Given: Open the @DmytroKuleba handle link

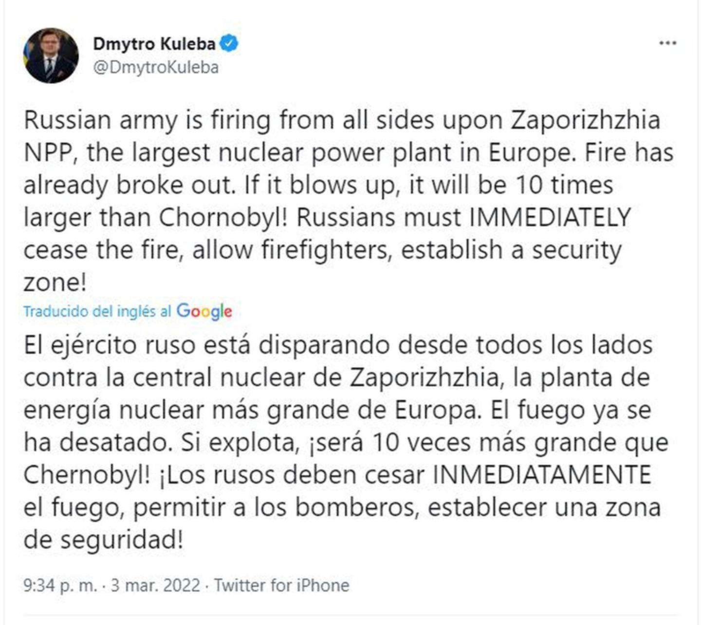Looking at the screenshot, I should [156, 67].
